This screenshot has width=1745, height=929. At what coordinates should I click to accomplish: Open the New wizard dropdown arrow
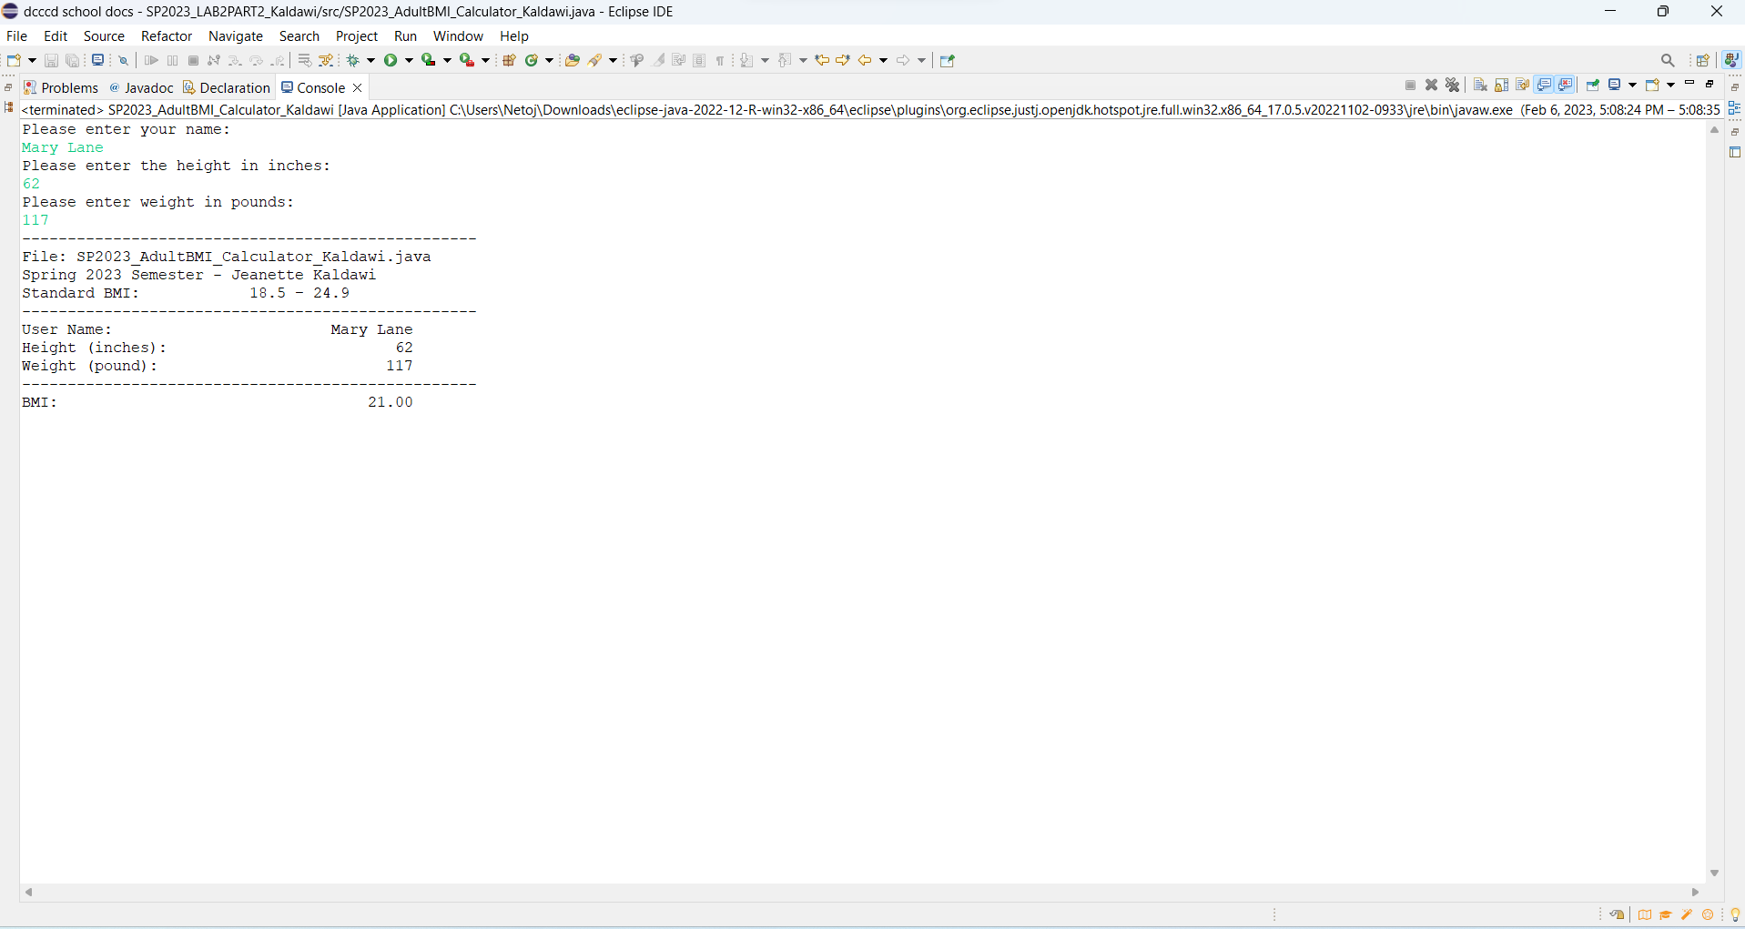pos(32,60)
